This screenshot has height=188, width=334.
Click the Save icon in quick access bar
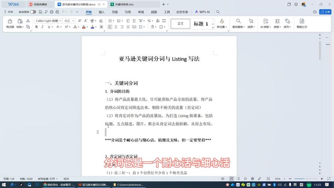pyautogui.click(x=41, y=12)
